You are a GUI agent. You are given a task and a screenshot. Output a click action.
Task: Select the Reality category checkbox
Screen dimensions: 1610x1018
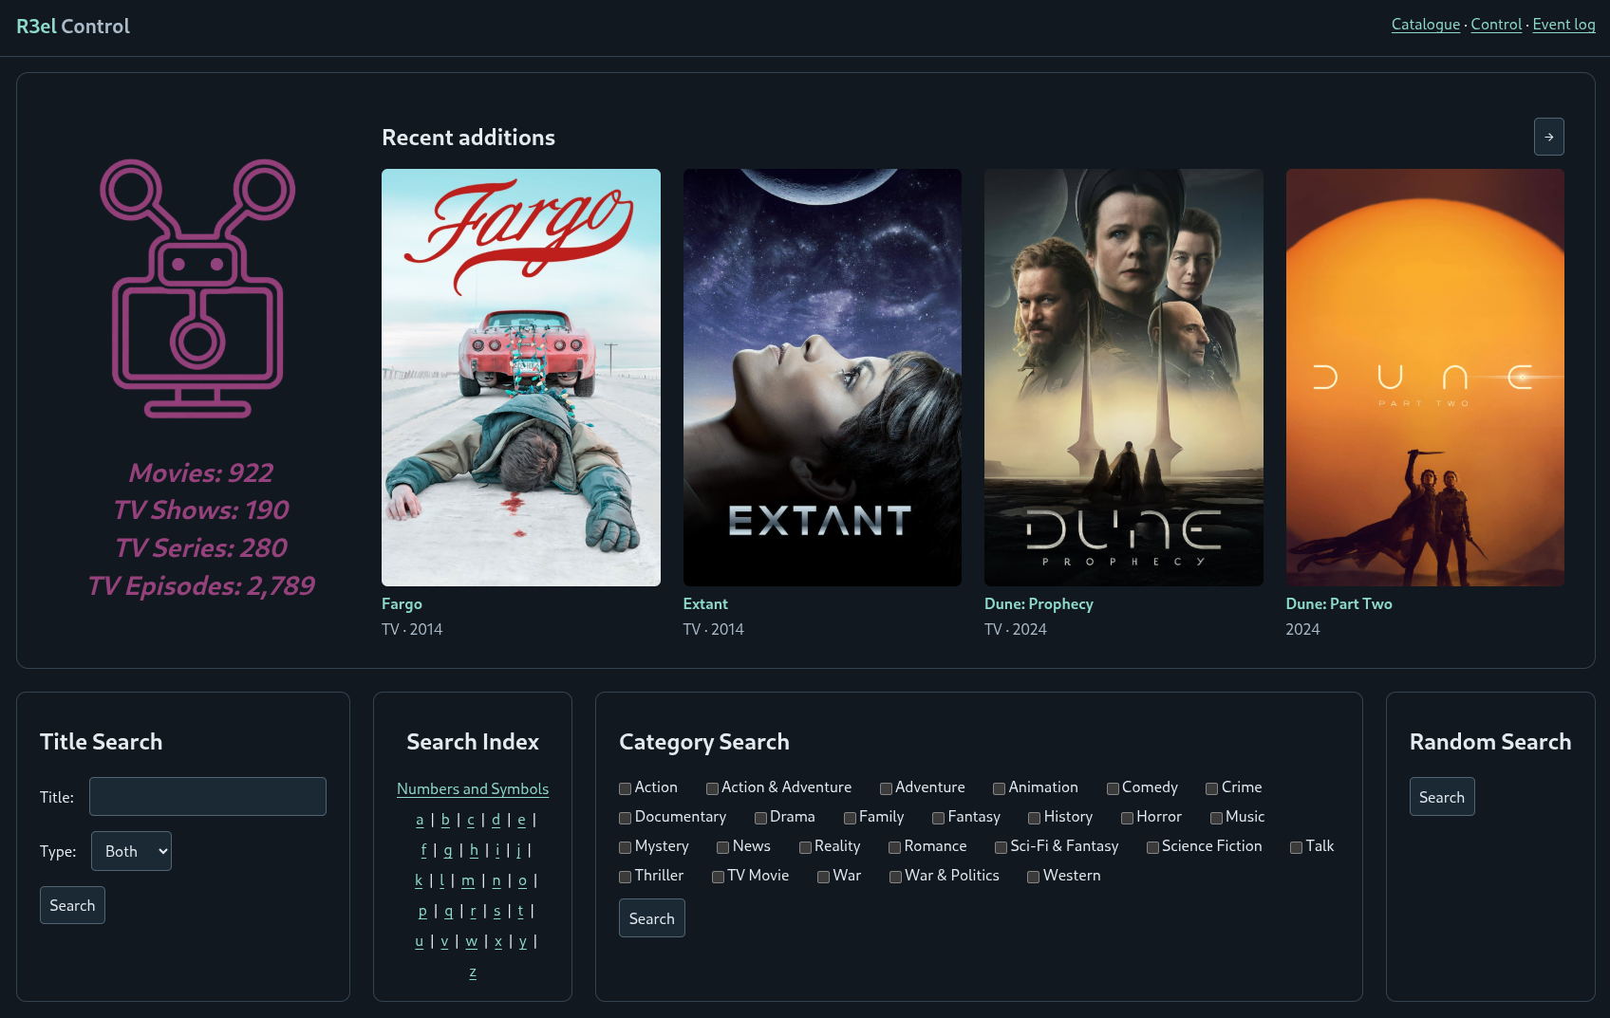pos(805,847)
